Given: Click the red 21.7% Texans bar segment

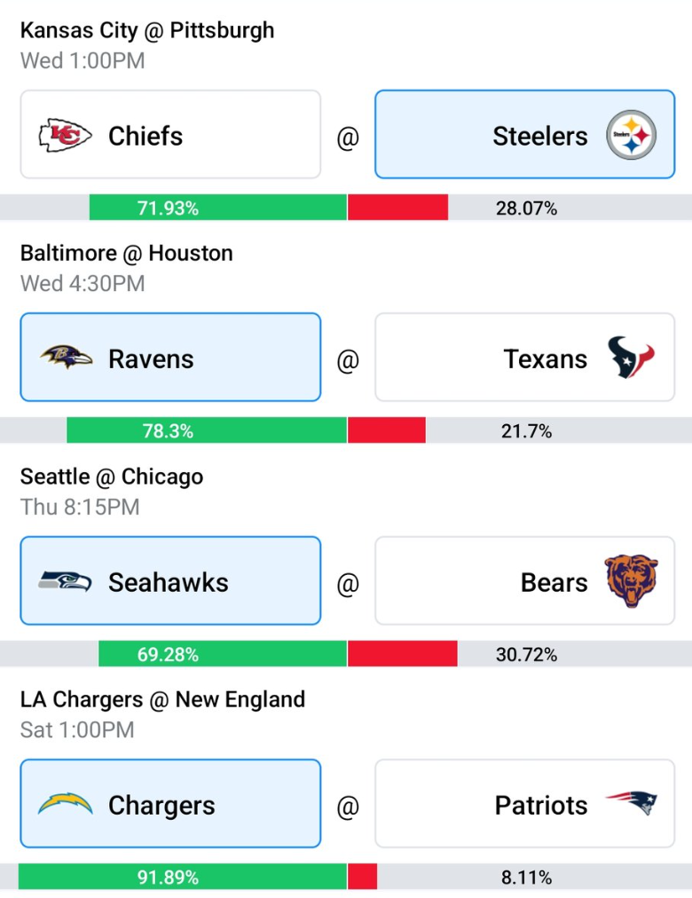Looking at the screenshot, I should point(386,430).
